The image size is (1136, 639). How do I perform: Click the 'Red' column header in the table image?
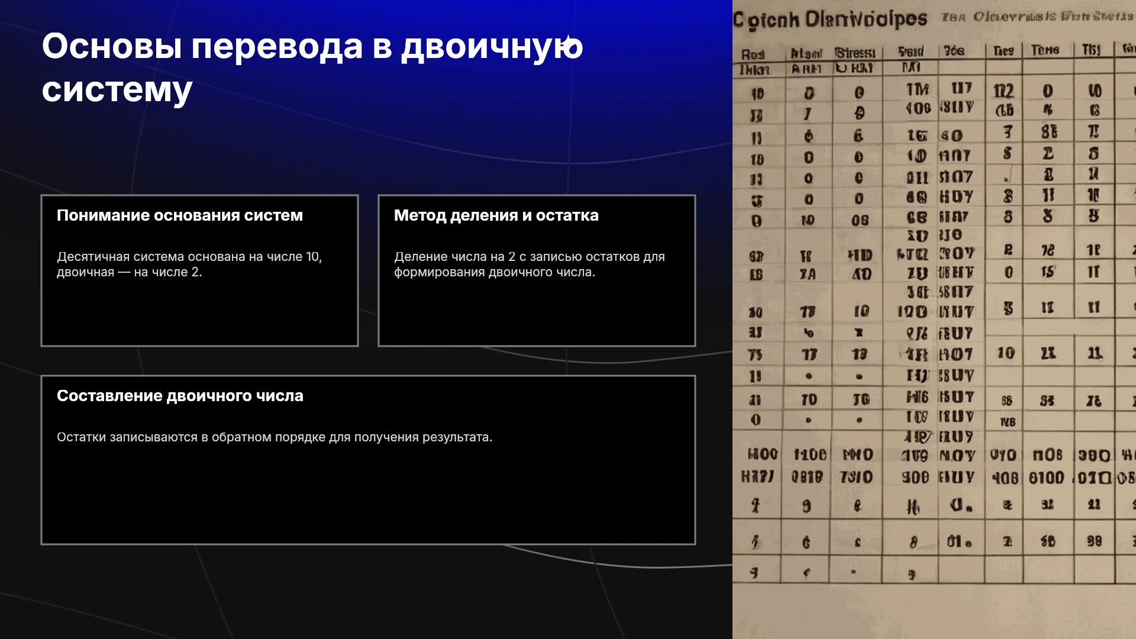click(x=753, y=54)
